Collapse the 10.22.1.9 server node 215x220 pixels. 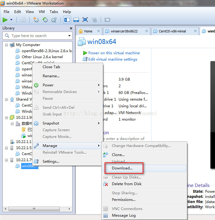6,118
